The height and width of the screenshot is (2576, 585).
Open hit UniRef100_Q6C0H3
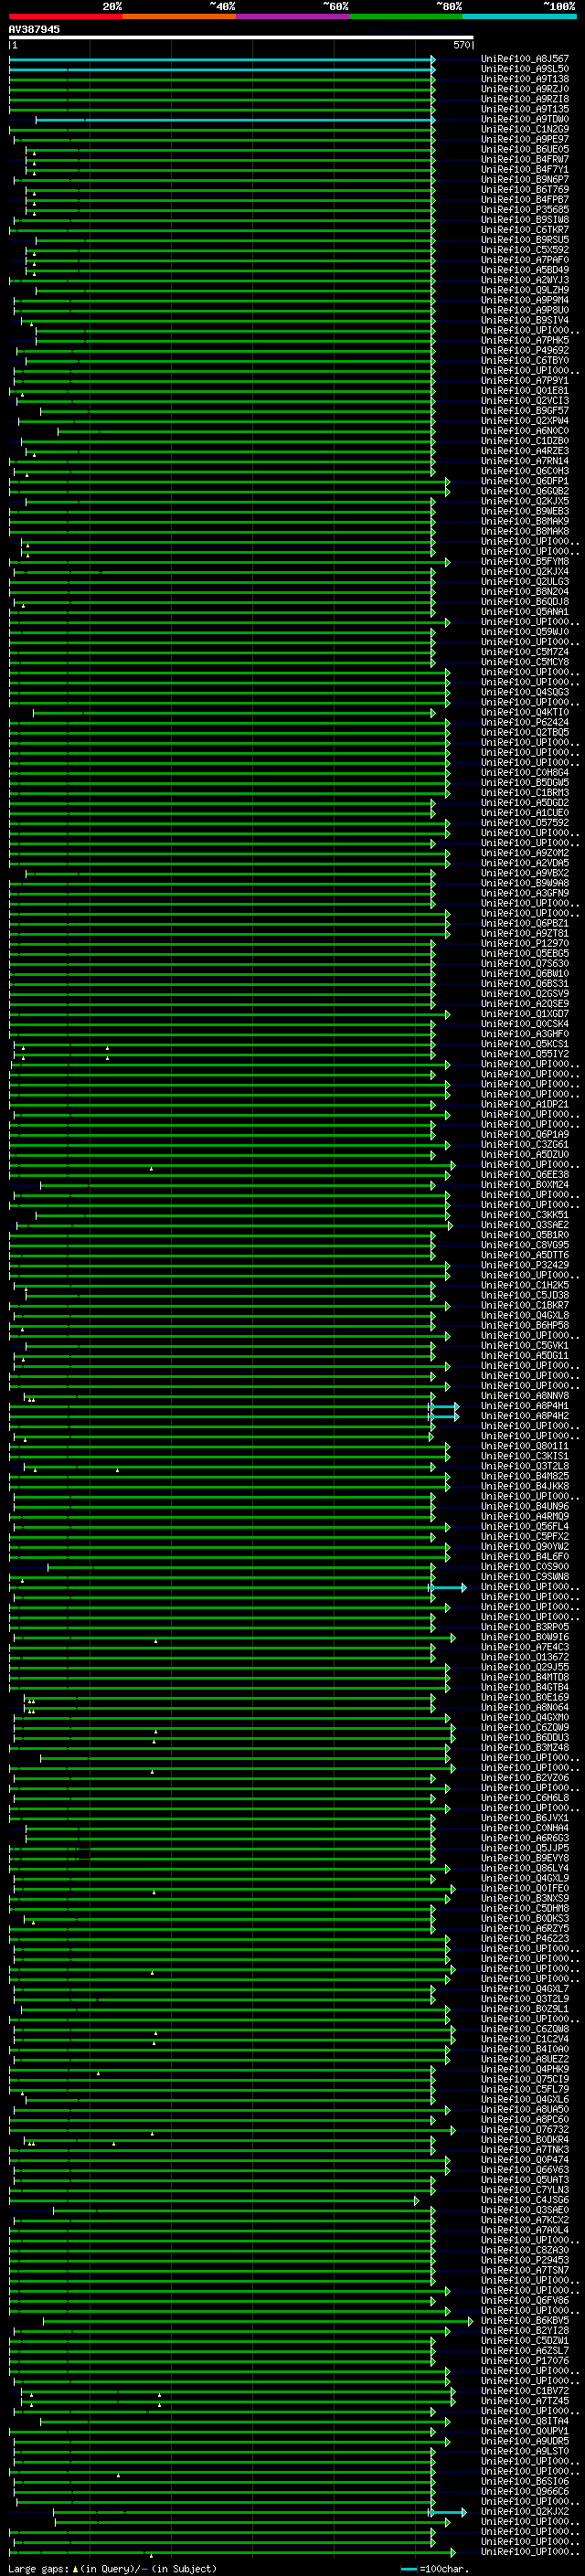point(525,471)
